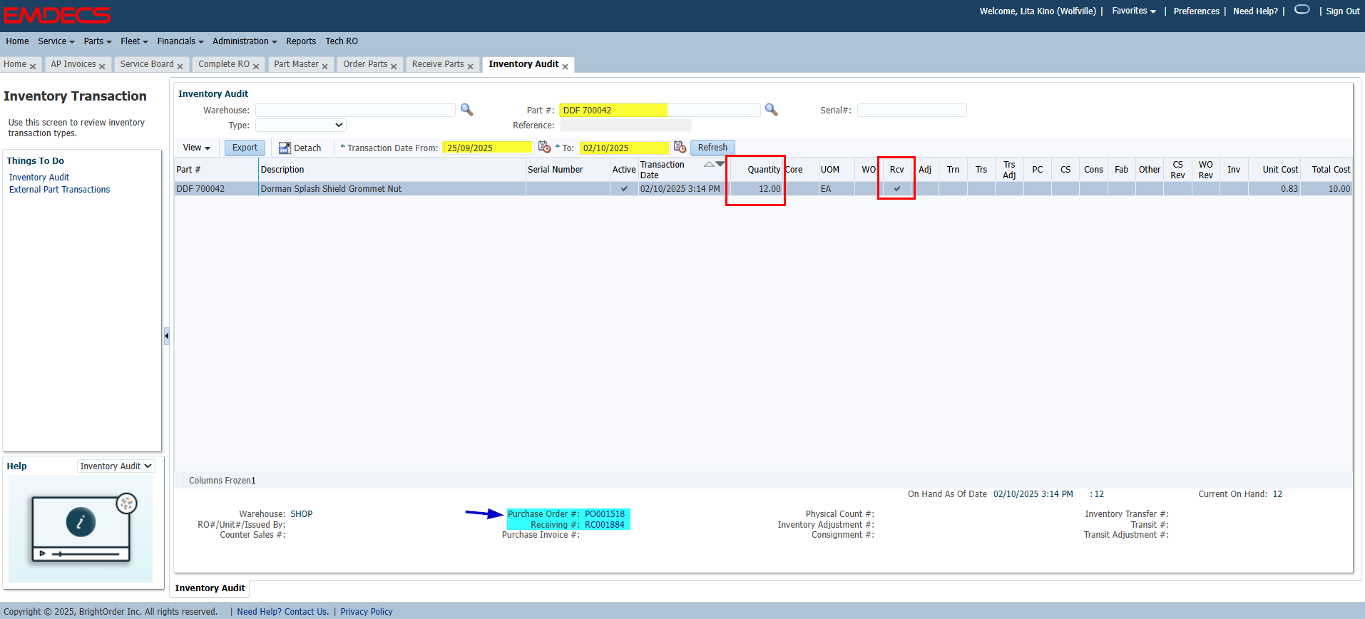Switch to the Part Master tab
This screenshot has height=619, width=1365.
(296, 64)
